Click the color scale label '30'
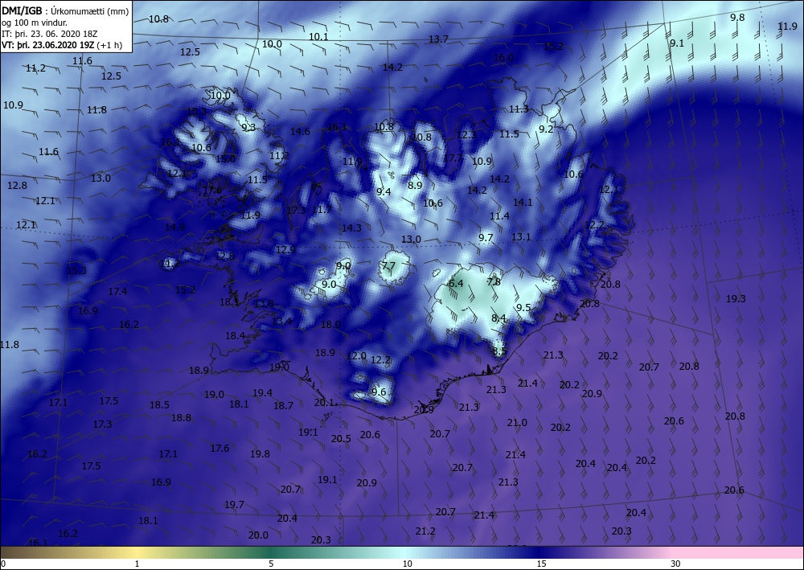Viewport: 804px width, 570px height. point(675,564)
